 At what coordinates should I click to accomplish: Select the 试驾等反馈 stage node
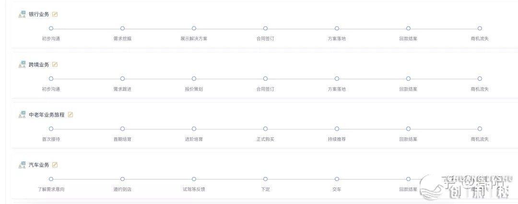(x=194, y=179)
